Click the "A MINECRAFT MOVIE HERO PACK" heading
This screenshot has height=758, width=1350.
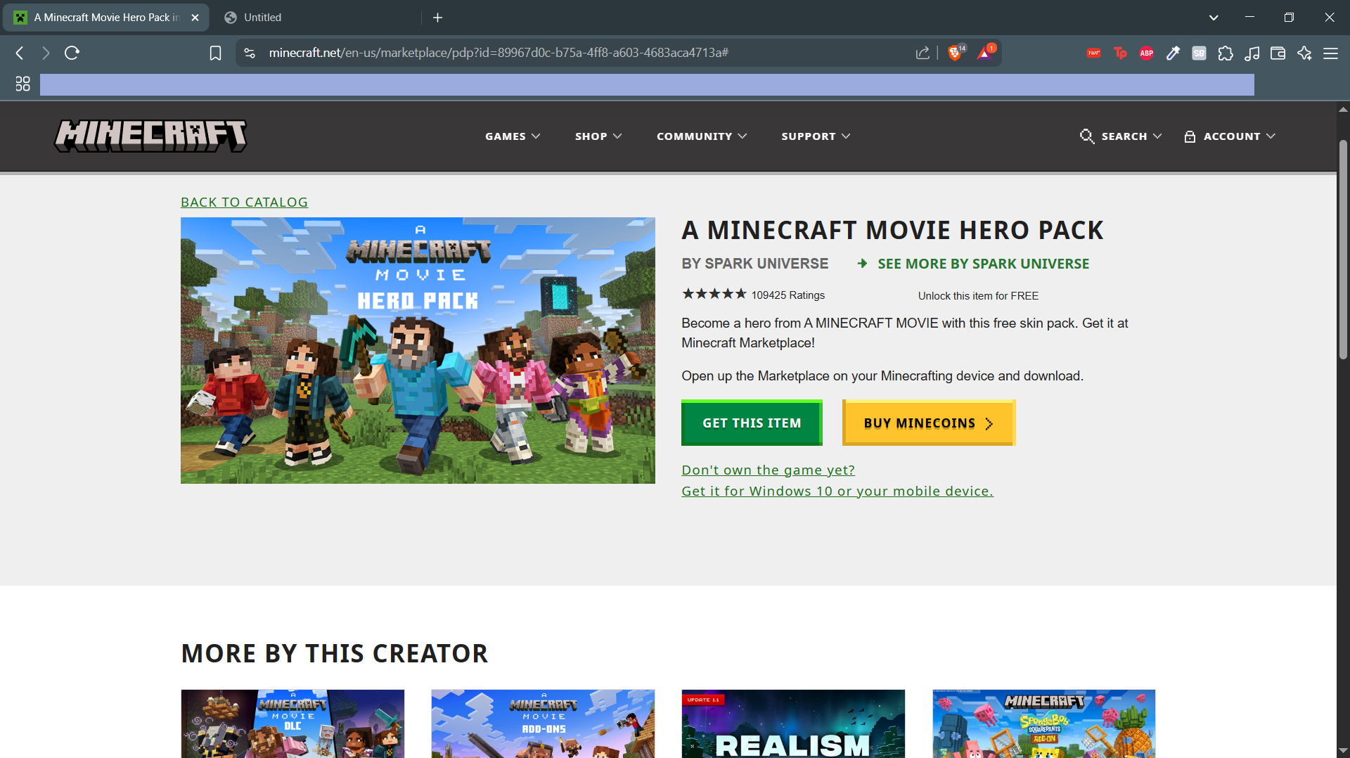pos(892,231)
